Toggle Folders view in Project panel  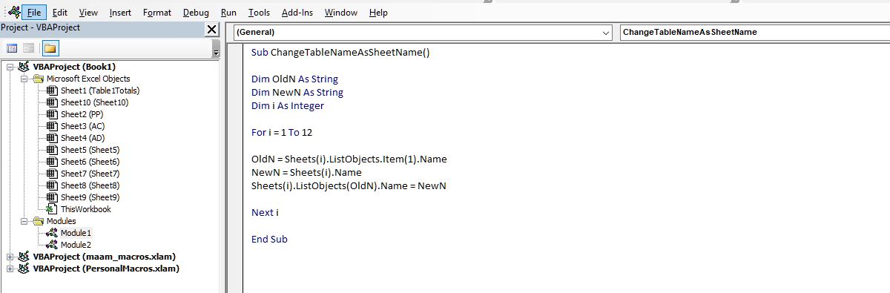coord(50,48)
